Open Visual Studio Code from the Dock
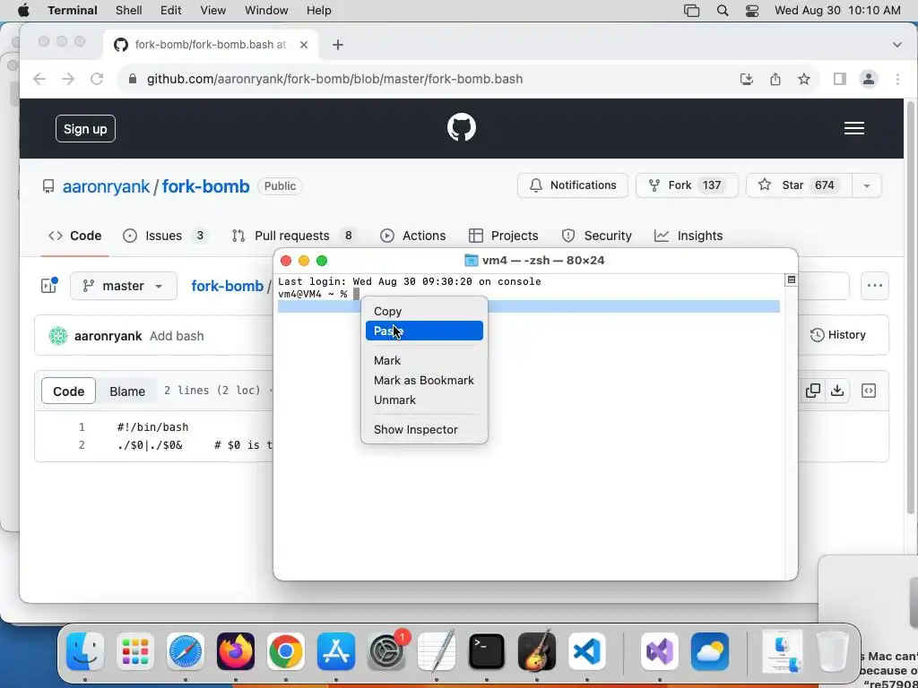 pos(586,651)
